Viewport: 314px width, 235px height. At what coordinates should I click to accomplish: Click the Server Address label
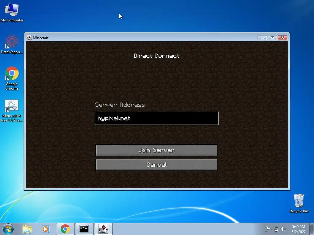(x=120, y=105)
